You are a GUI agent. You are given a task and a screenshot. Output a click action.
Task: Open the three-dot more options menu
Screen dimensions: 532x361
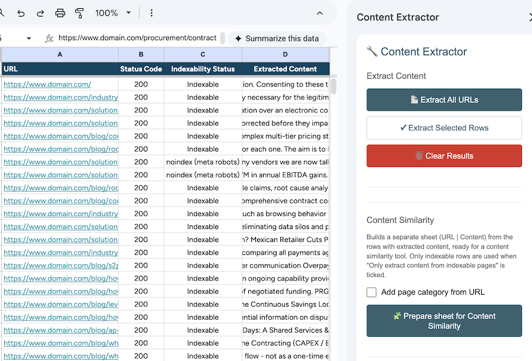click(x=151, y=13)
